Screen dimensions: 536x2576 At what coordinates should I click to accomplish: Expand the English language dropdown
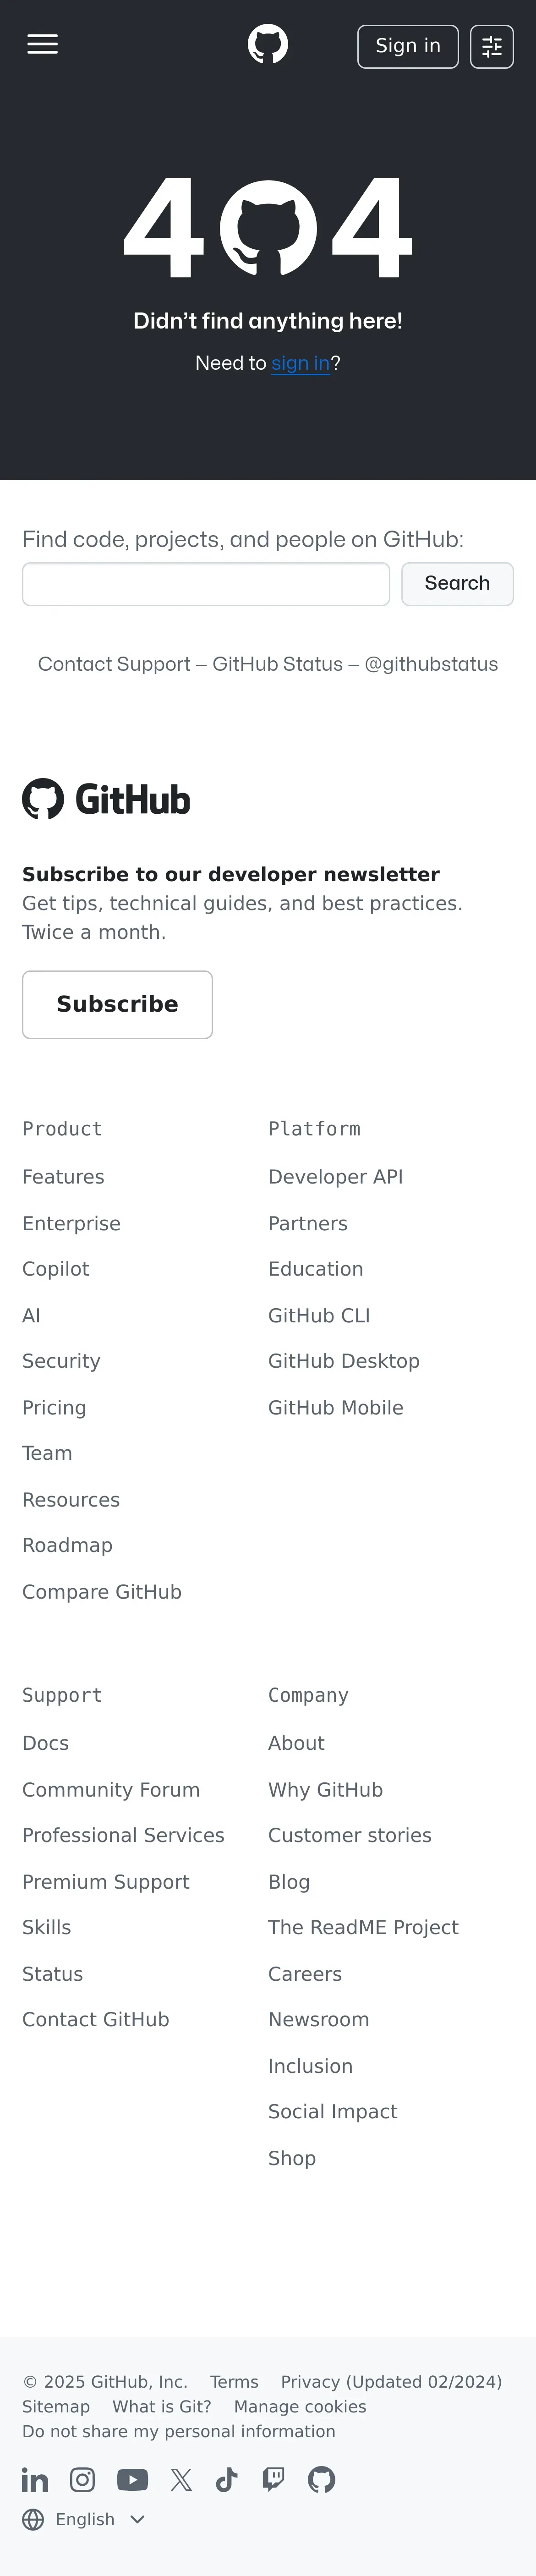pyautogui.click(x=85, y=2519)
